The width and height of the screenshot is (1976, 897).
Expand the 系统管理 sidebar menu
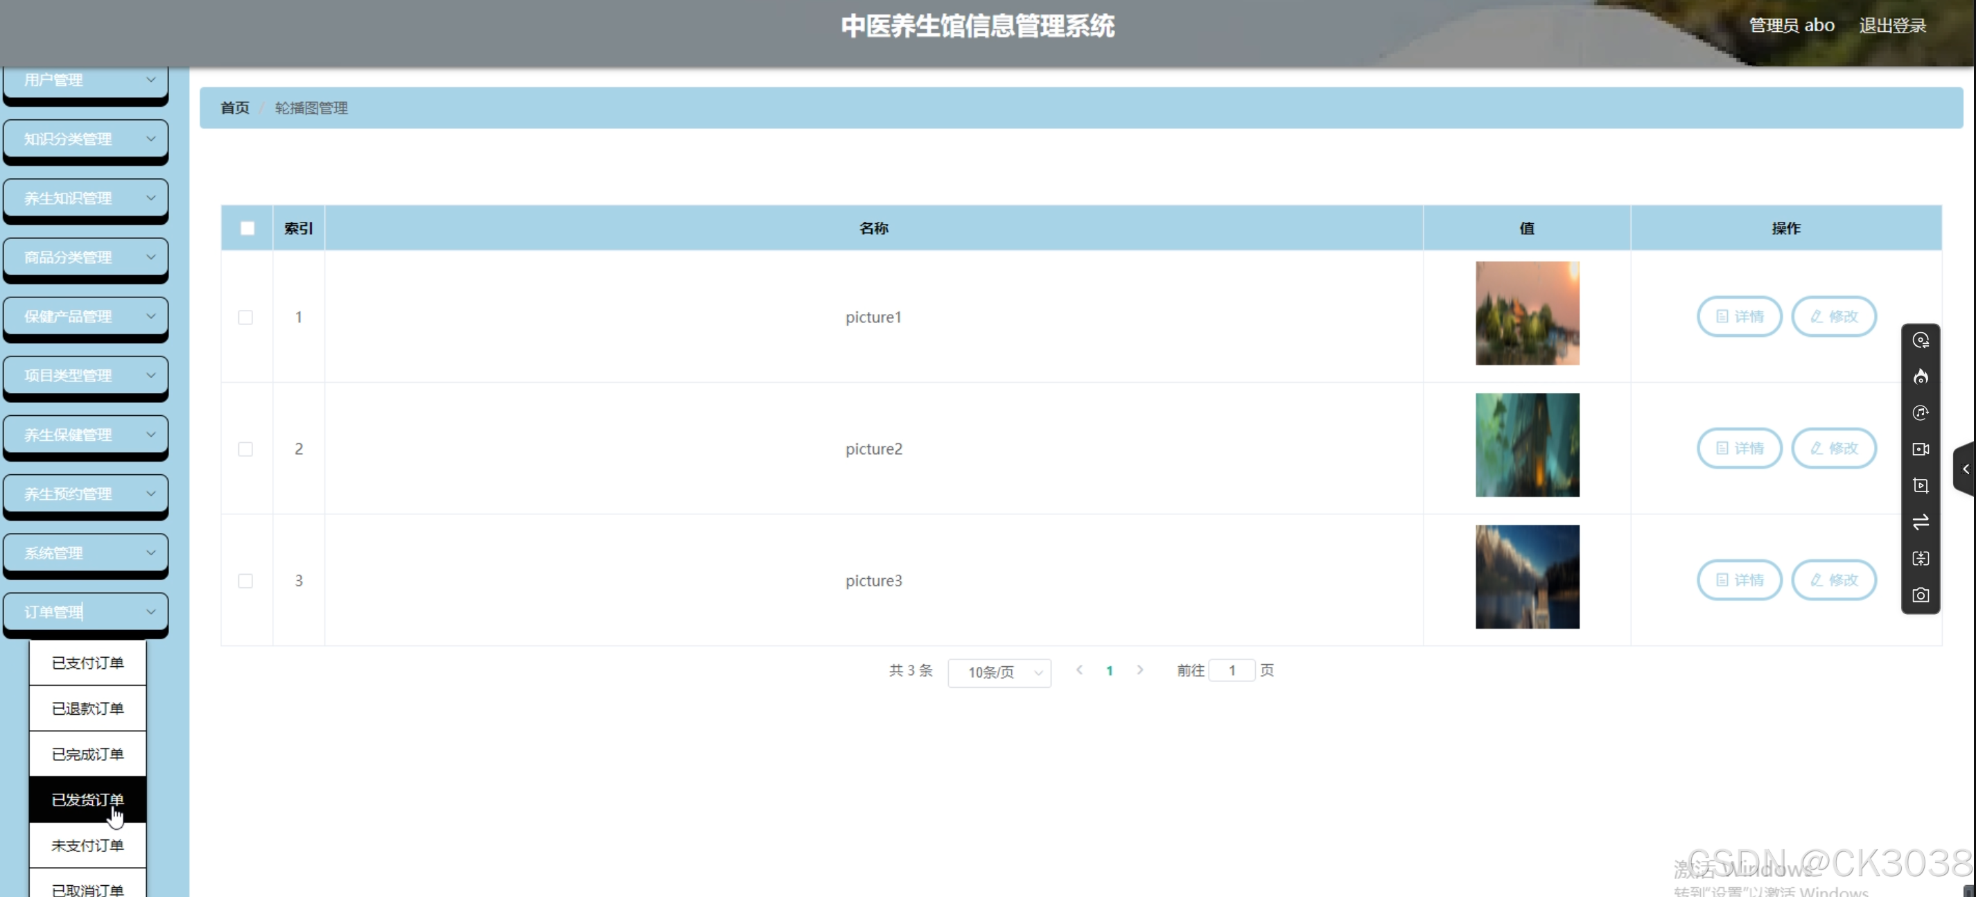(86, 553)
